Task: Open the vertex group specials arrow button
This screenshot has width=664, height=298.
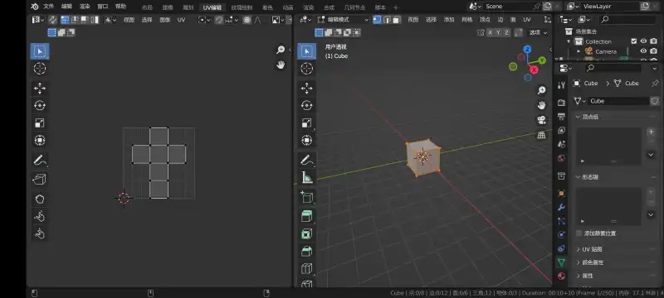Action: pos(651,155)
